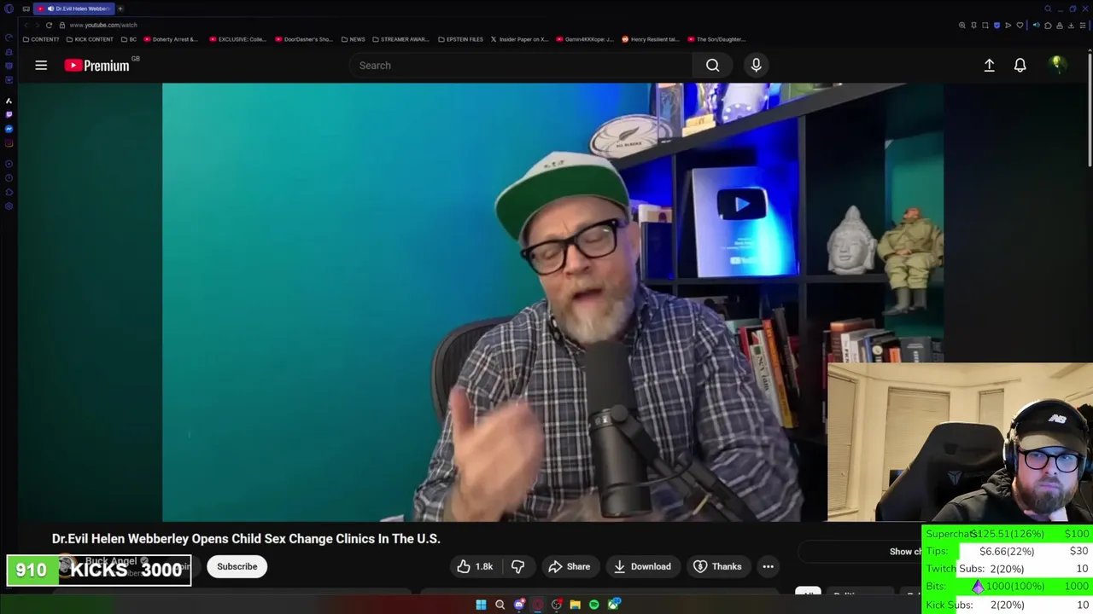Screen dimensions: 1093x614
Task: Open the workspaces icon beside tabs
Action: 26,9
